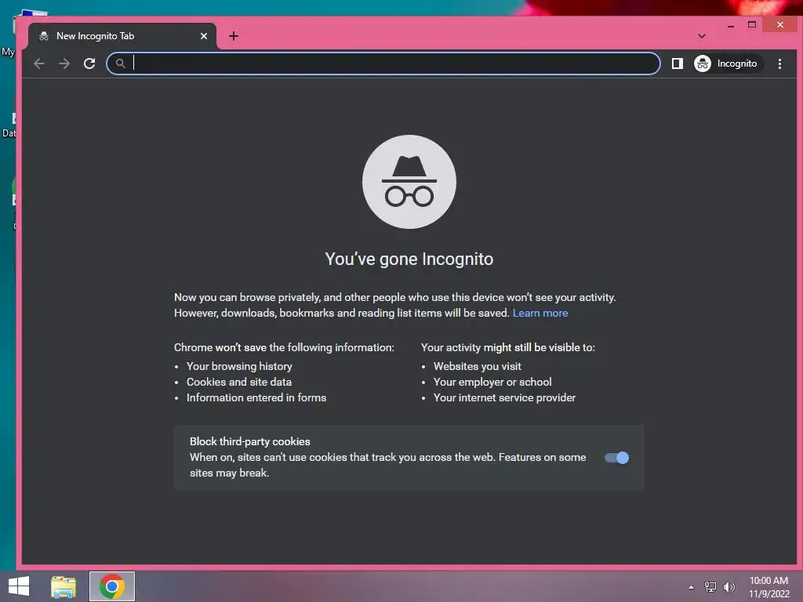The height and width of the screenshot is (602, 803).
Task: Minimize the Chrome window
Action: click(731, 25)
